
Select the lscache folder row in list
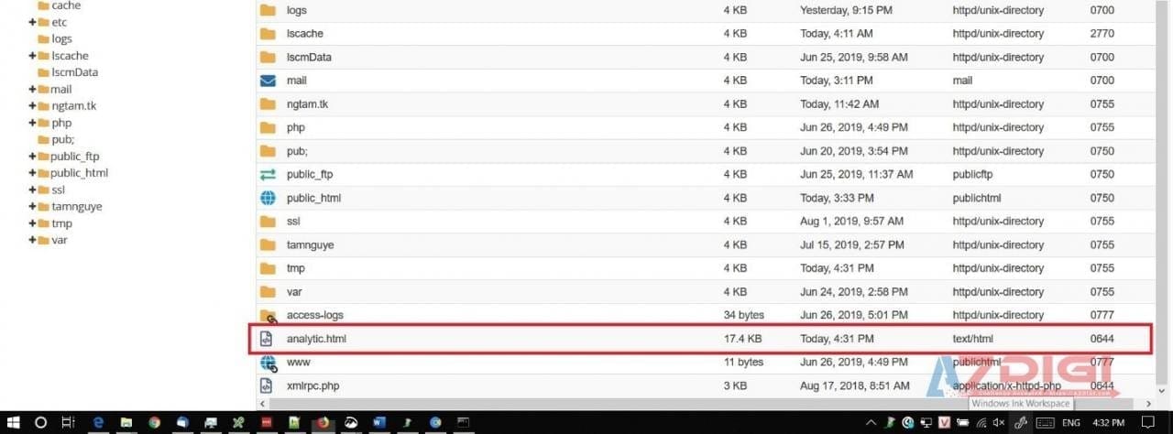pos(304,34)
